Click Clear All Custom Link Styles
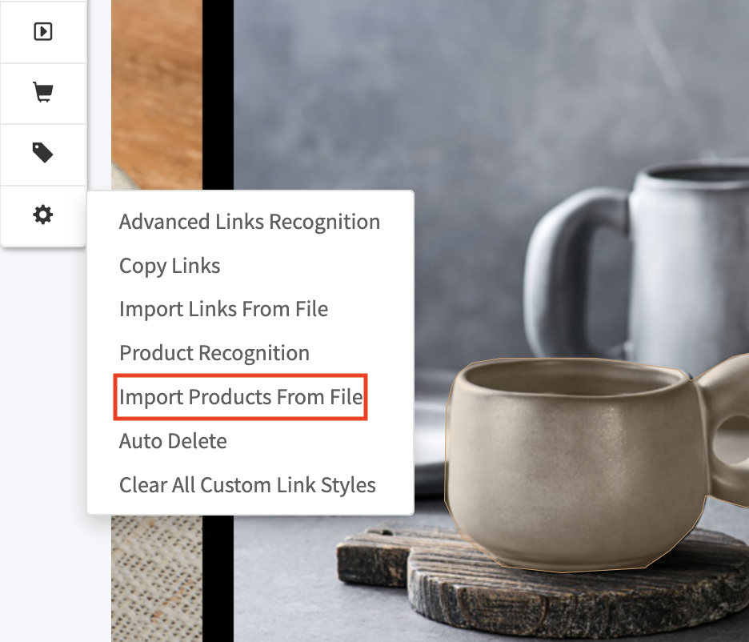 (x=247, y=485)
